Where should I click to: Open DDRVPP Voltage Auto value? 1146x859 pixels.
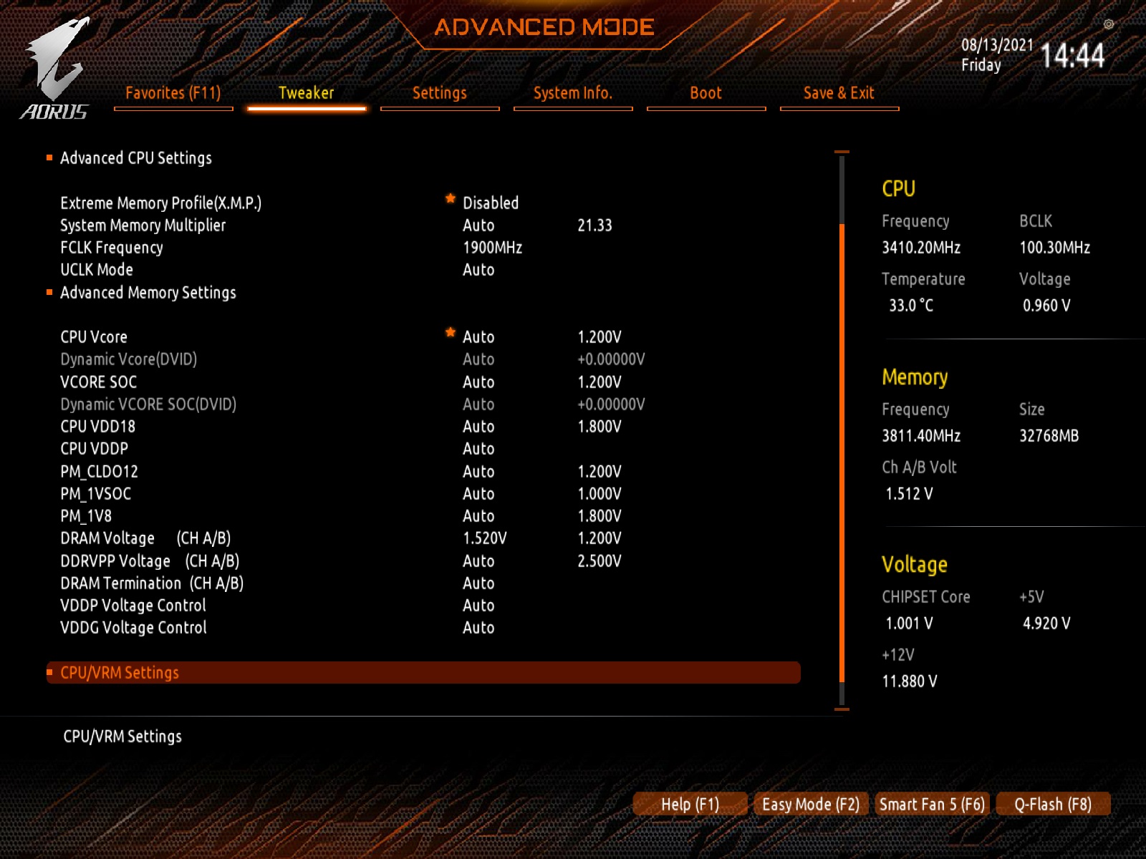(x=478, y=560)
